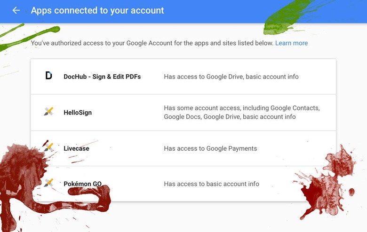Screen dimensions: 367x232
Task: Select DocHub - Sign & Edit PDFs name
Action: (102, 77)
